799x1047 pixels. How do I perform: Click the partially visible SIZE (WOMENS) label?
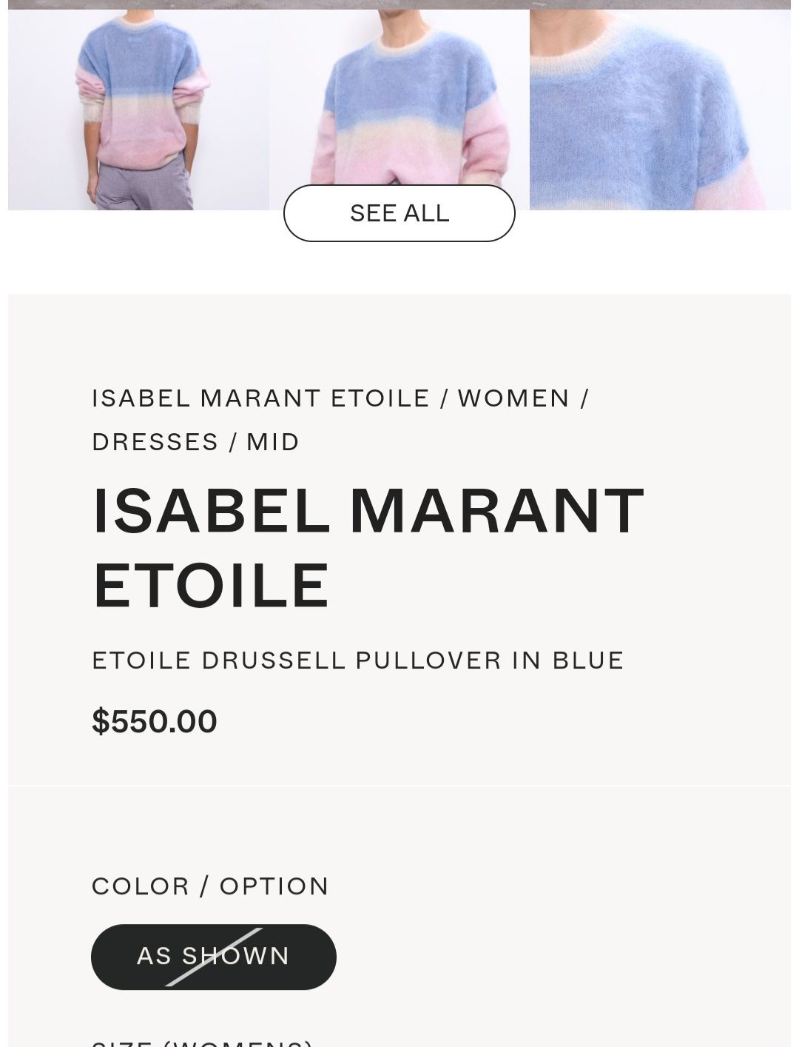click(x=203, y=1043)
